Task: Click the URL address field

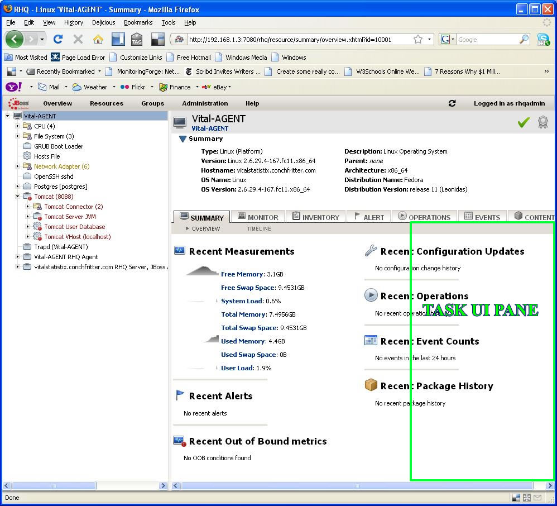Action: pos(299,40)
